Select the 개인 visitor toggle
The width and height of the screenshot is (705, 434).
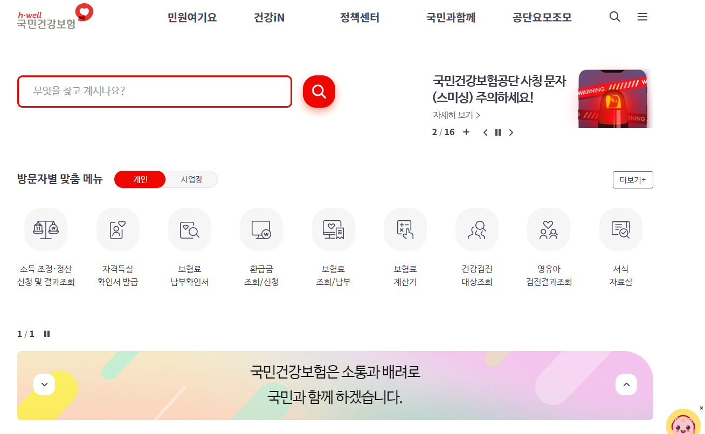point(140,179)
